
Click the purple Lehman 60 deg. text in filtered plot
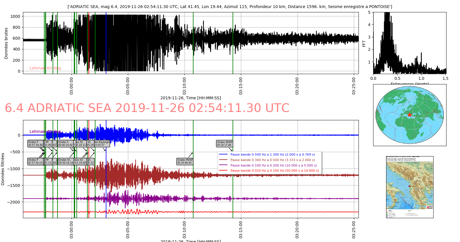(45, 131)
